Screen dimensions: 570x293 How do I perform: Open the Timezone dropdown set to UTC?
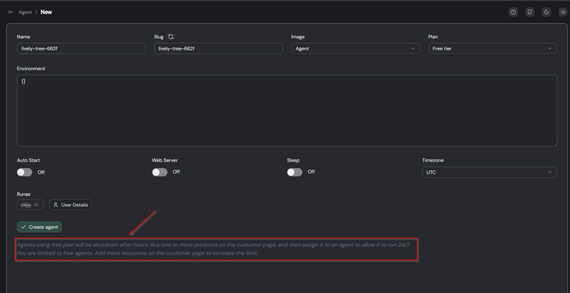[489, 172]
